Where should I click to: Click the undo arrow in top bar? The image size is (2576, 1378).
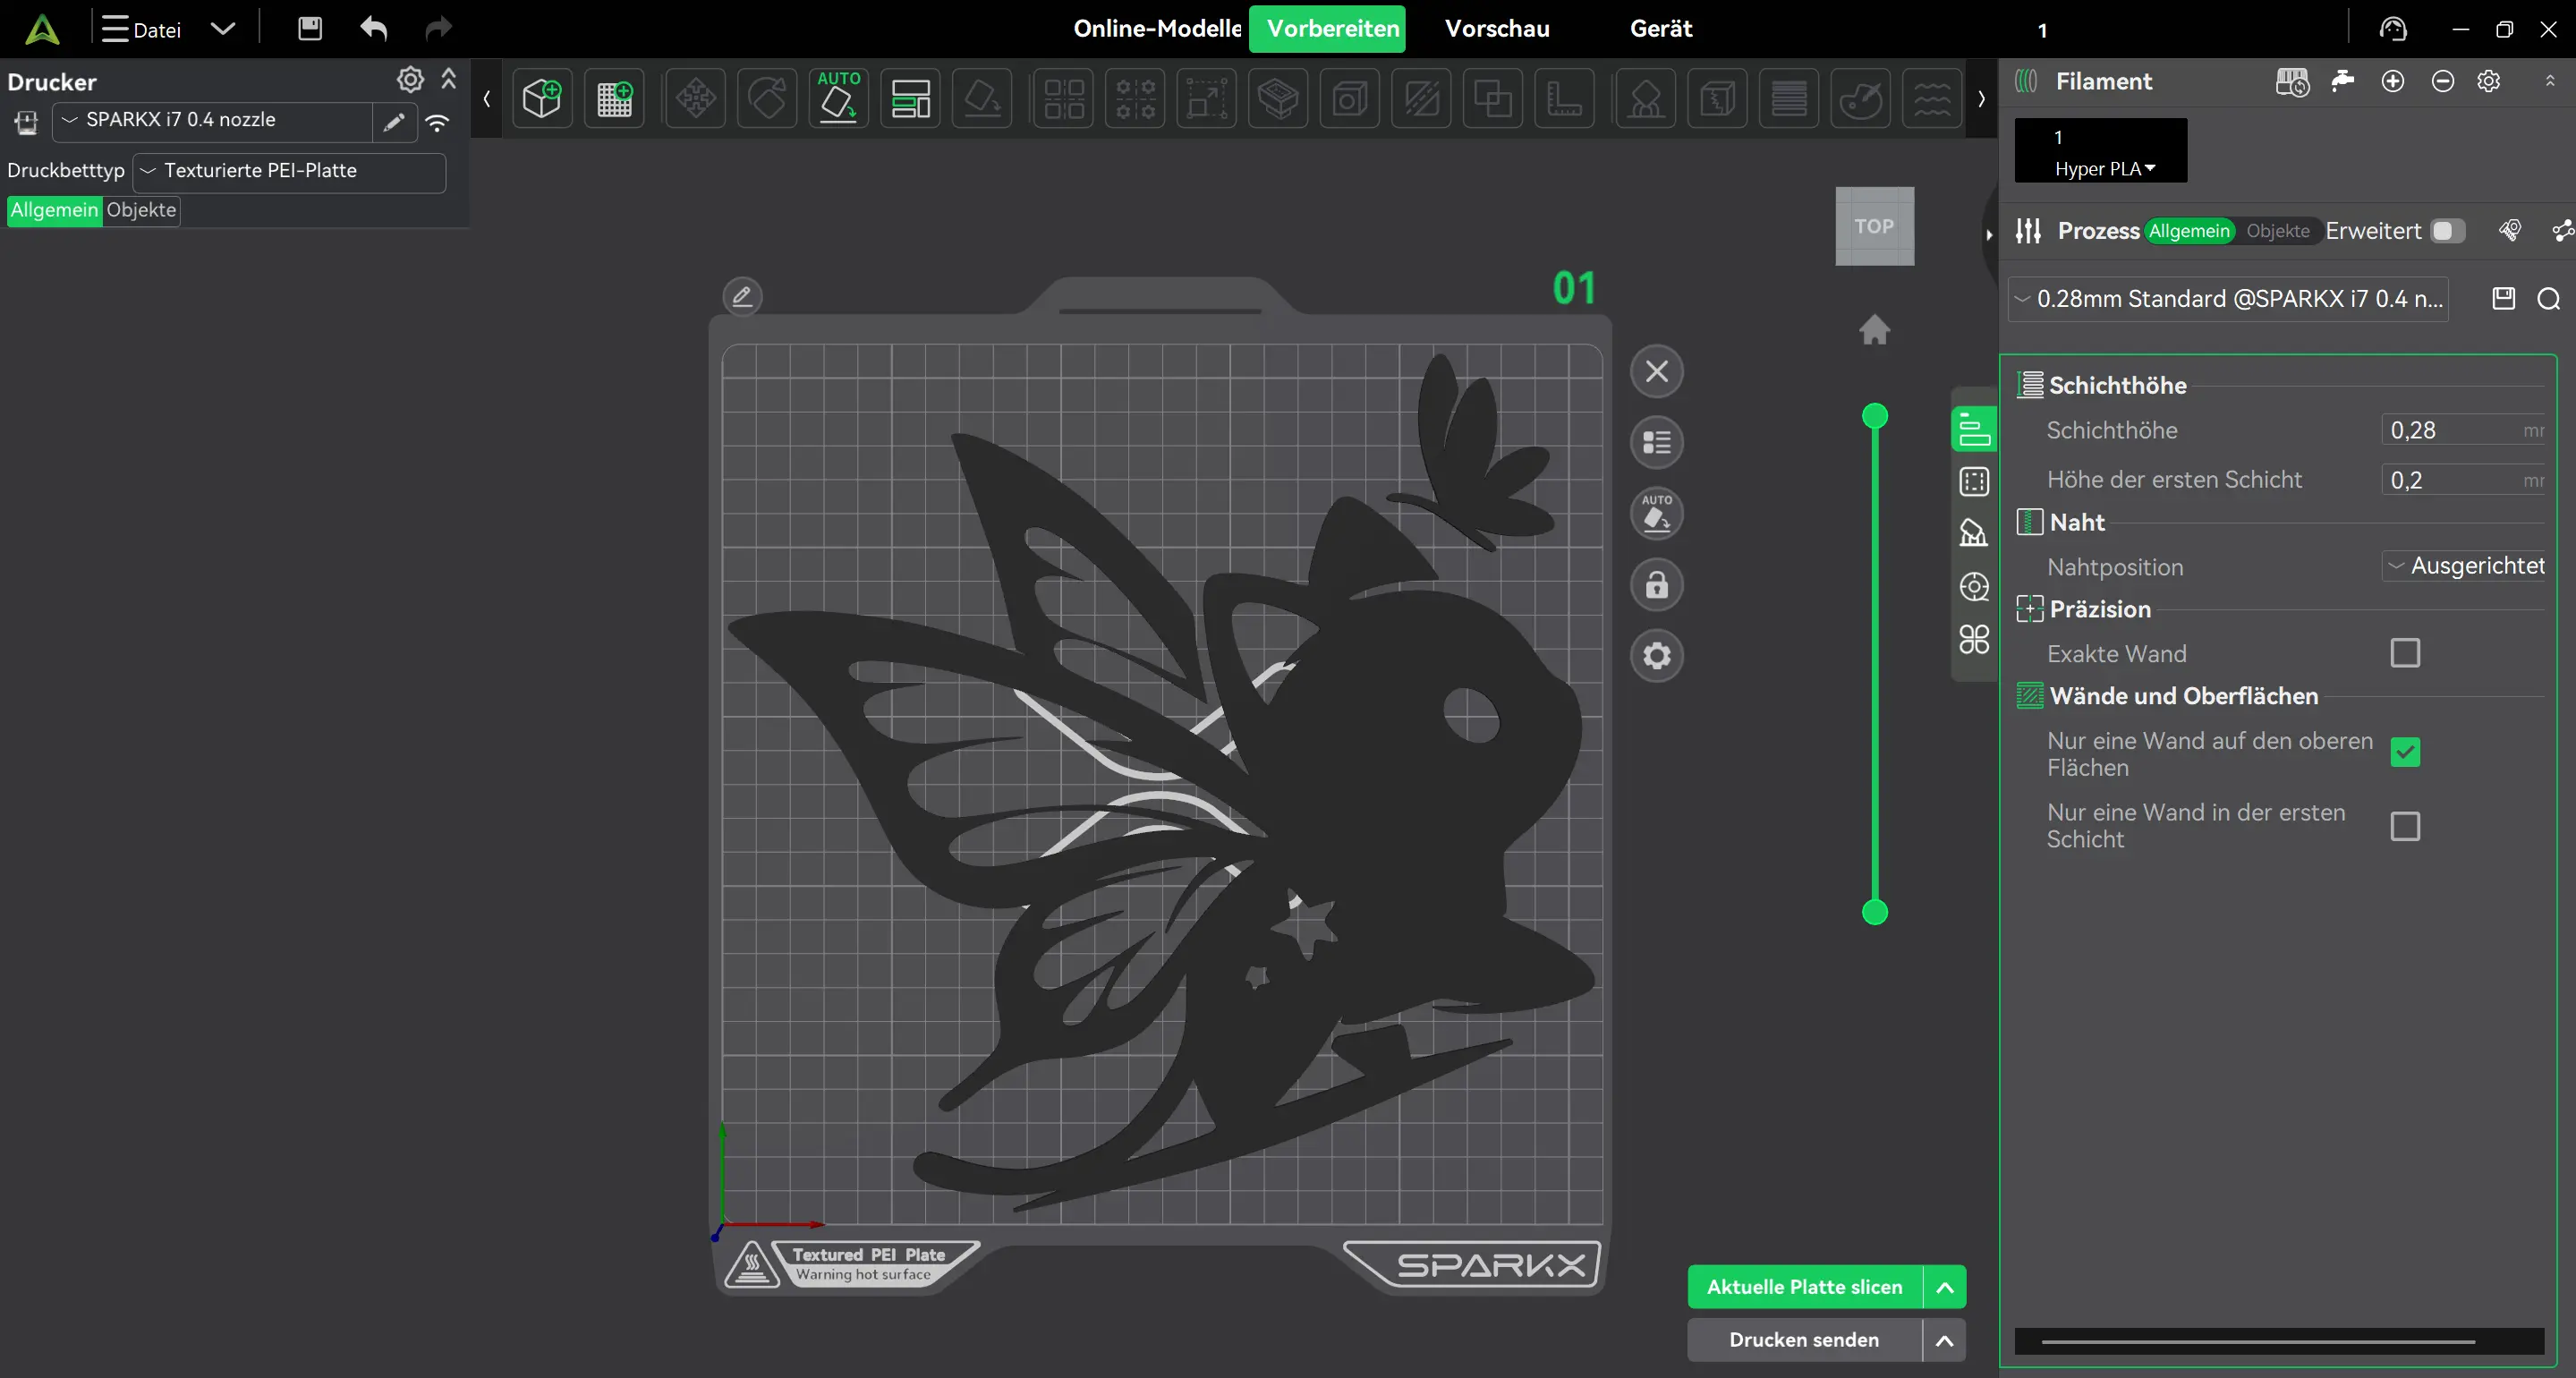tap(374, 28)
